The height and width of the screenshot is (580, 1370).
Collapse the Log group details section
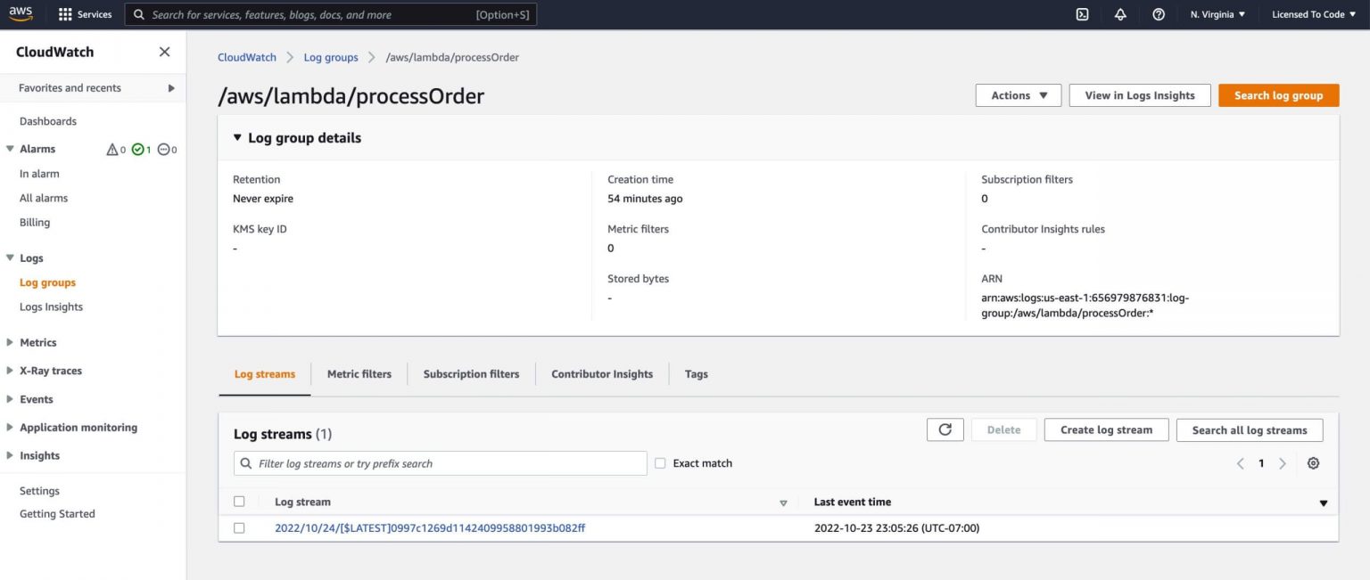click(236, 137)
